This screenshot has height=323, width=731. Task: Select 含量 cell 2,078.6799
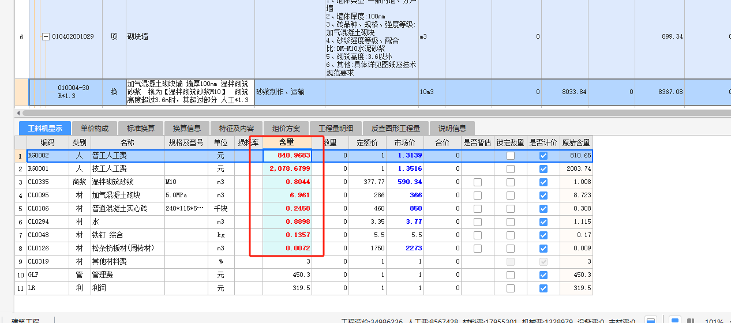(287, 169)
